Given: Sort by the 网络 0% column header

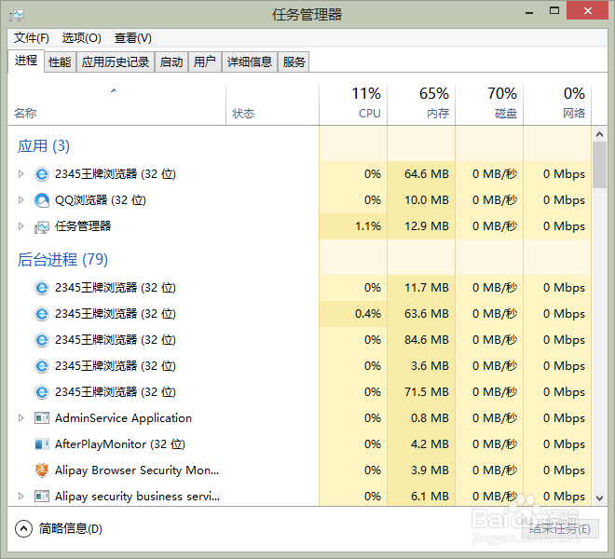Looking at the screenshot, I should (x=557, y=105).
